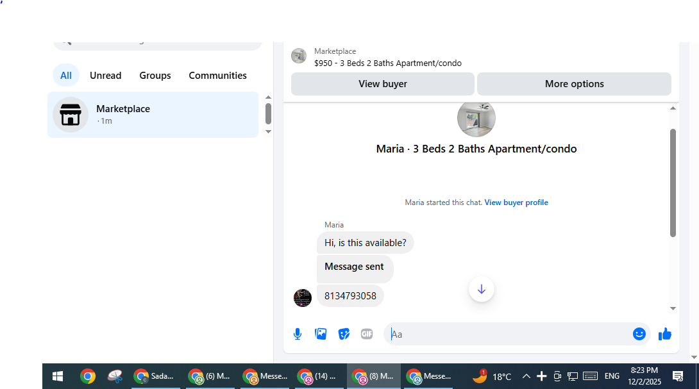Click the '$950 - 3 Beds 2 Baths' listing title
The width and height of the screenshot is (699, 389).
pyautogui.click(x=388, y=63)
